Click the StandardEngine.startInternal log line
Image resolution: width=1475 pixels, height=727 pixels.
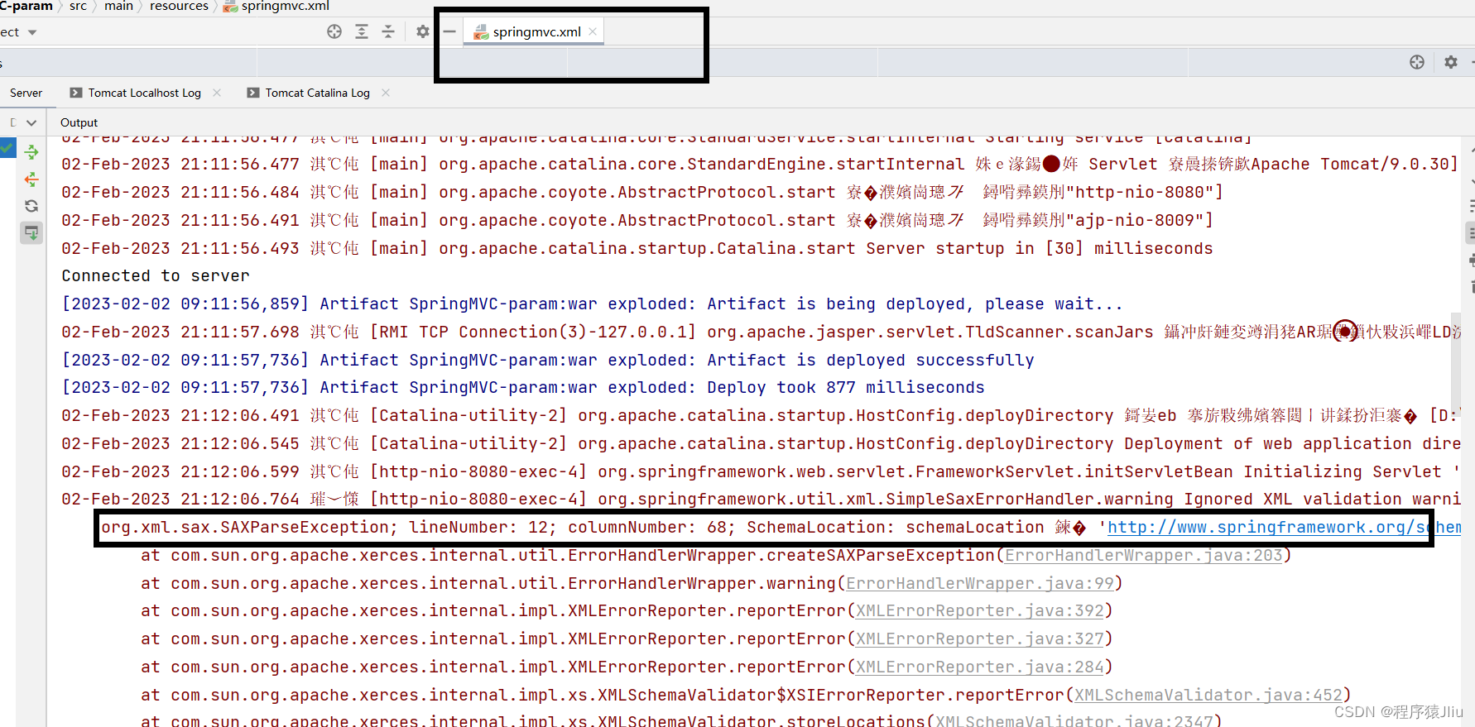coord(759,164)
